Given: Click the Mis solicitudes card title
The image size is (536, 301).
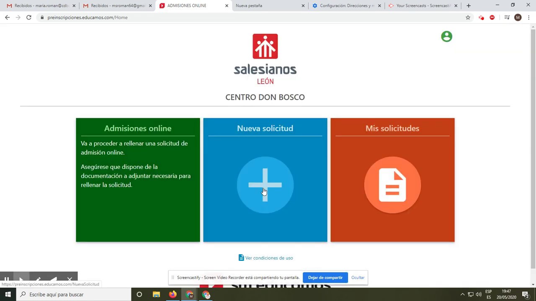Looking at the screenshot, I should pyautogui.click(x=392, y=128).
